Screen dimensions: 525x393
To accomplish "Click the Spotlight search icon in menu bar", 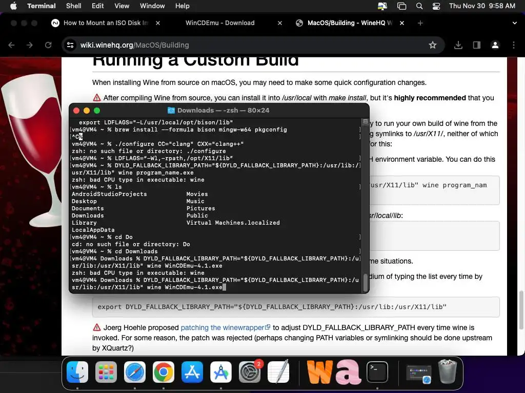I will (419, 6).
